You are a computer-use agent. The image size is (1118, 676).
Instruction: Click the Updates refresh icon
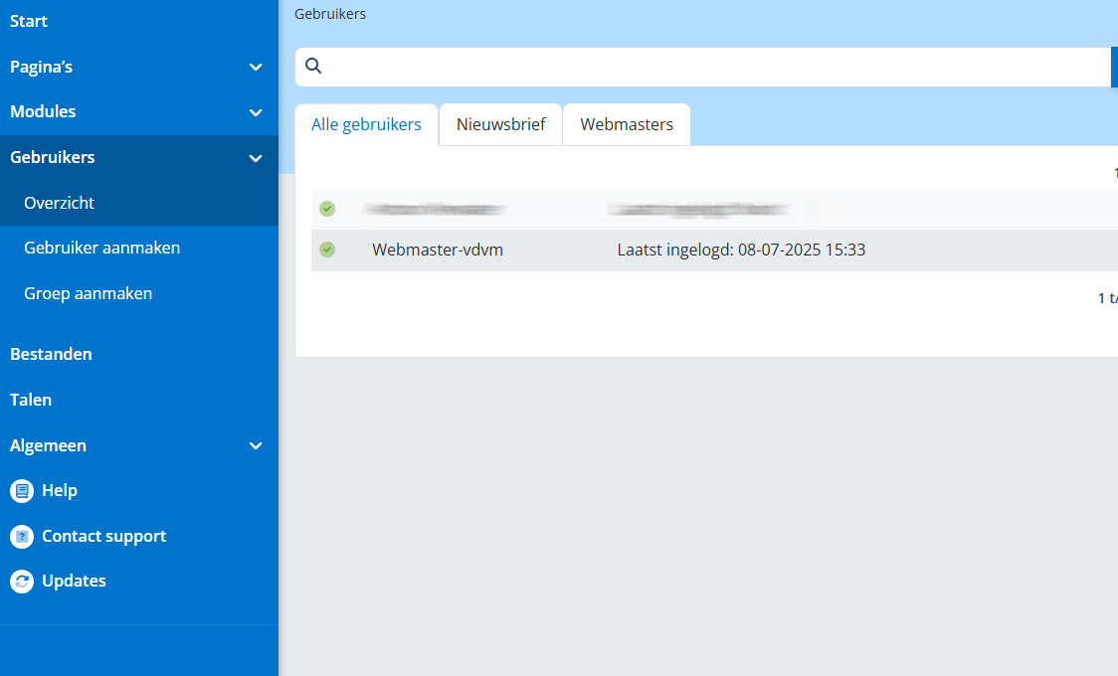[22, 582]
